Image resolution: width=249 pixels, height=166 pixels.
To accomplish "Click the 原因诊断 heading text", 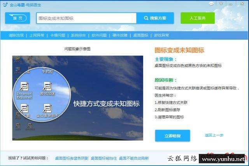I will (x=165, y=80).
